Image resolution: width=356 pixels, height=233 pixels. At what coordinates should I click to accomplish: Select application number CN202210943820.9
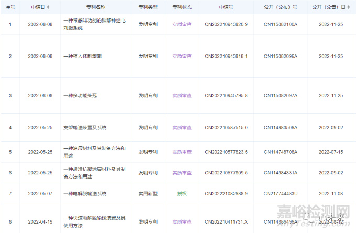226,24
